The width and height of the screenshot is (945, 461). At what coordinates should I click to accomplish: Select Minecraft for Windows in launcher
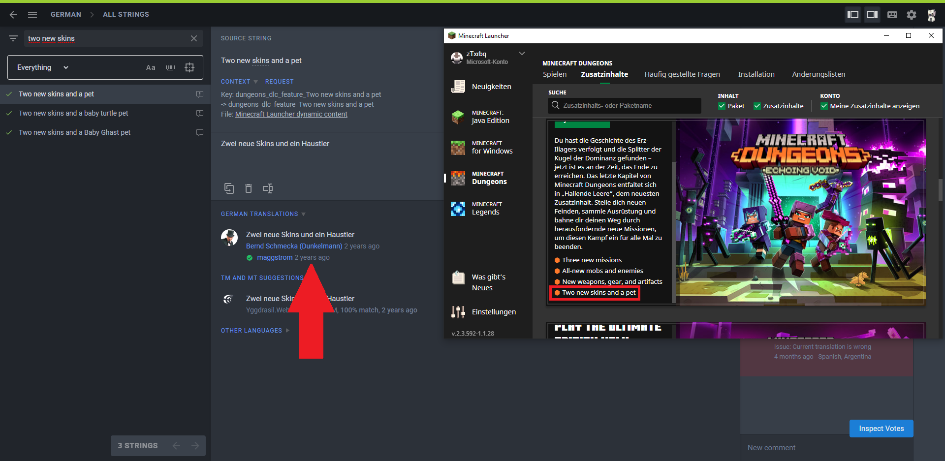pyautogui.click(x=488, y=148)
